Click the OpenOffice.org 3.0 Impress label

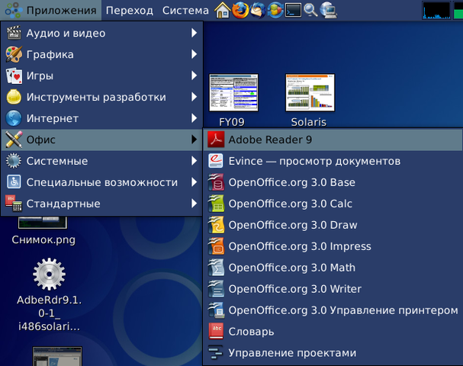(x=300, y=246)
